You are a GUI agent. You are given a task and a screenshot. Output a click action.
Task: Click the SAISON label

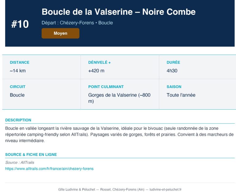pos(174,87)
